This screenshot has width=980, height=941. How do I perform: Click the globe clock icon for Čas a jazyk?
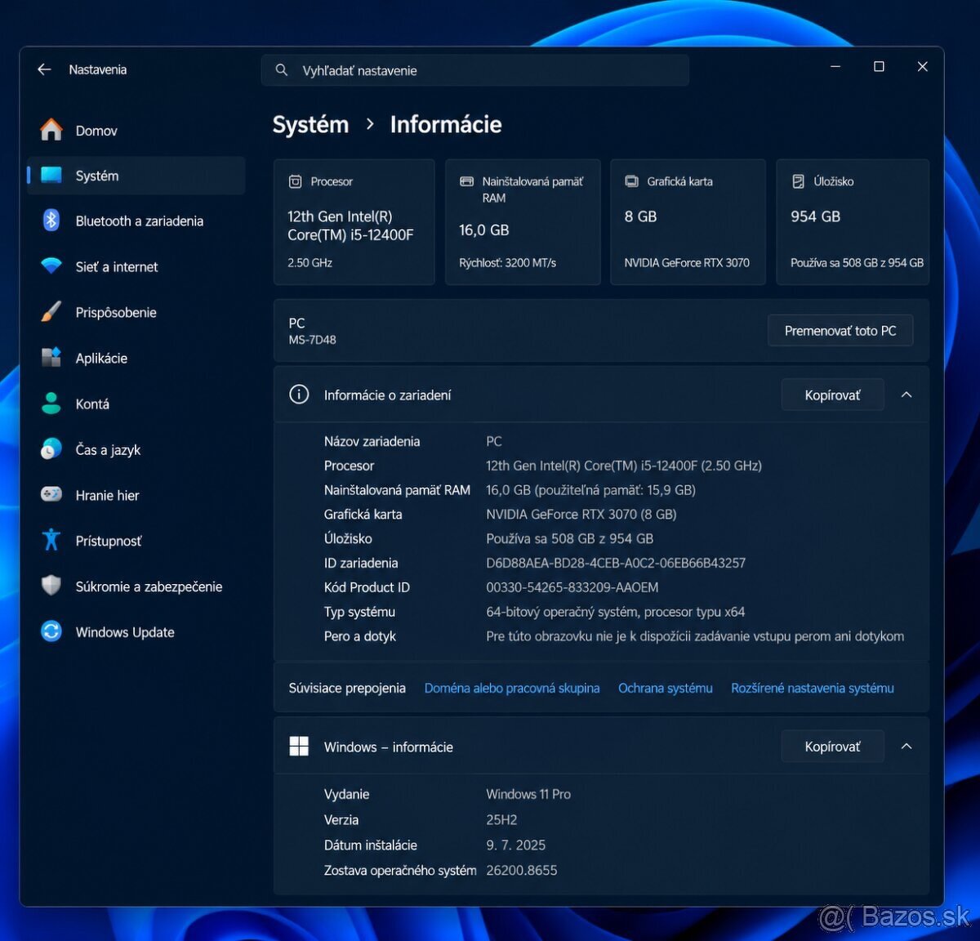pyautogui.click(x=51, y=449)
